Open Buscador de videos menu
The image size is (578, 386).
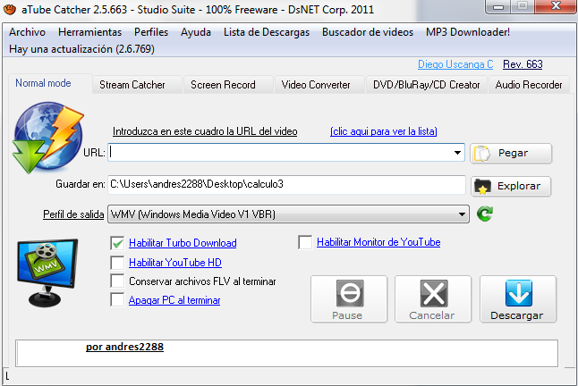click(368, 32)
